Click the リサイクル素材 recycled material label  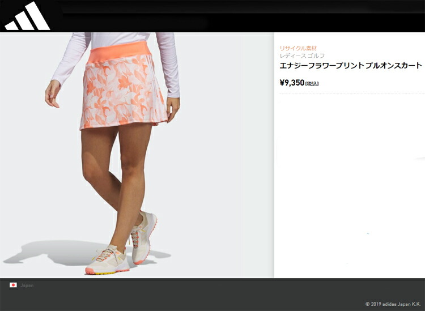coord(298,49)
